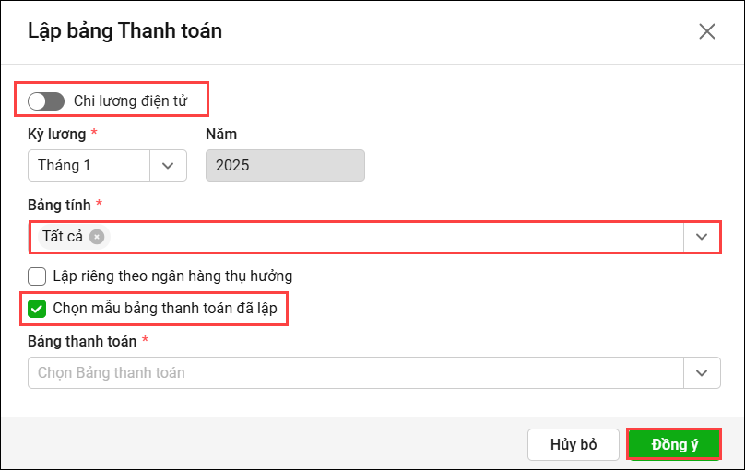Screen dimensions: 745x470
Task: Click the Hủy bỏ button
Action: pyautogui.click(x=574, y=445)
